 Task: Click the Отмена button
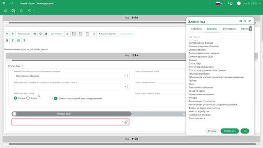212,131
